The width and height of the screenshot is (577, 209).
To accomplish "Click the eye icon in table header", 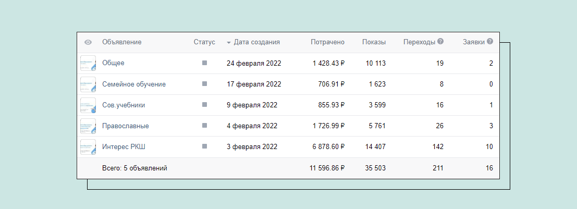I will [x=88, y=42].
